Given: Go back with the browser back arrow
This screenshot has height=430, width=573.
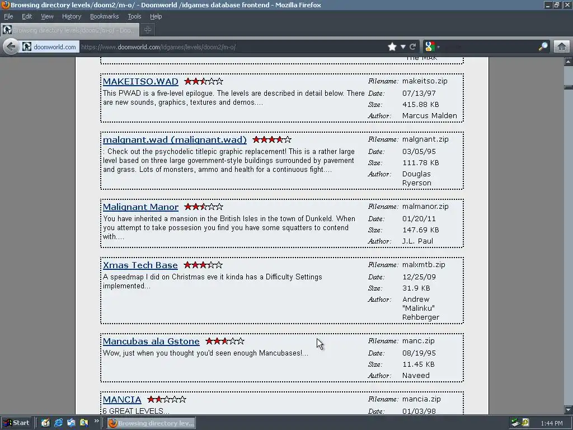Looking at the screenshot, I should (x=11, y=47).
